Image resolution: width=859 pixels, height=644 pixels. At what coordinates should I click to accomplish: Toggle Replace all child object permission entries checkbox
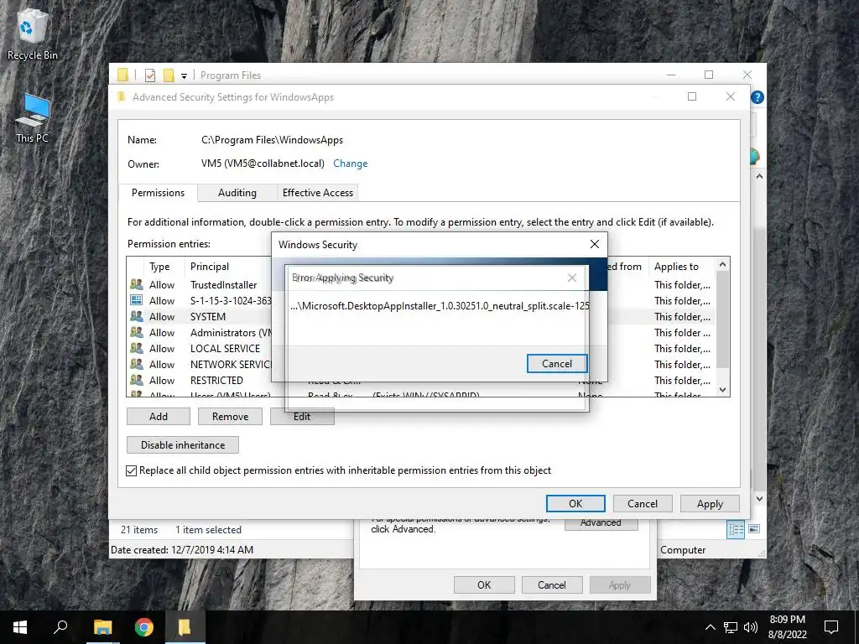click(132, 470)
